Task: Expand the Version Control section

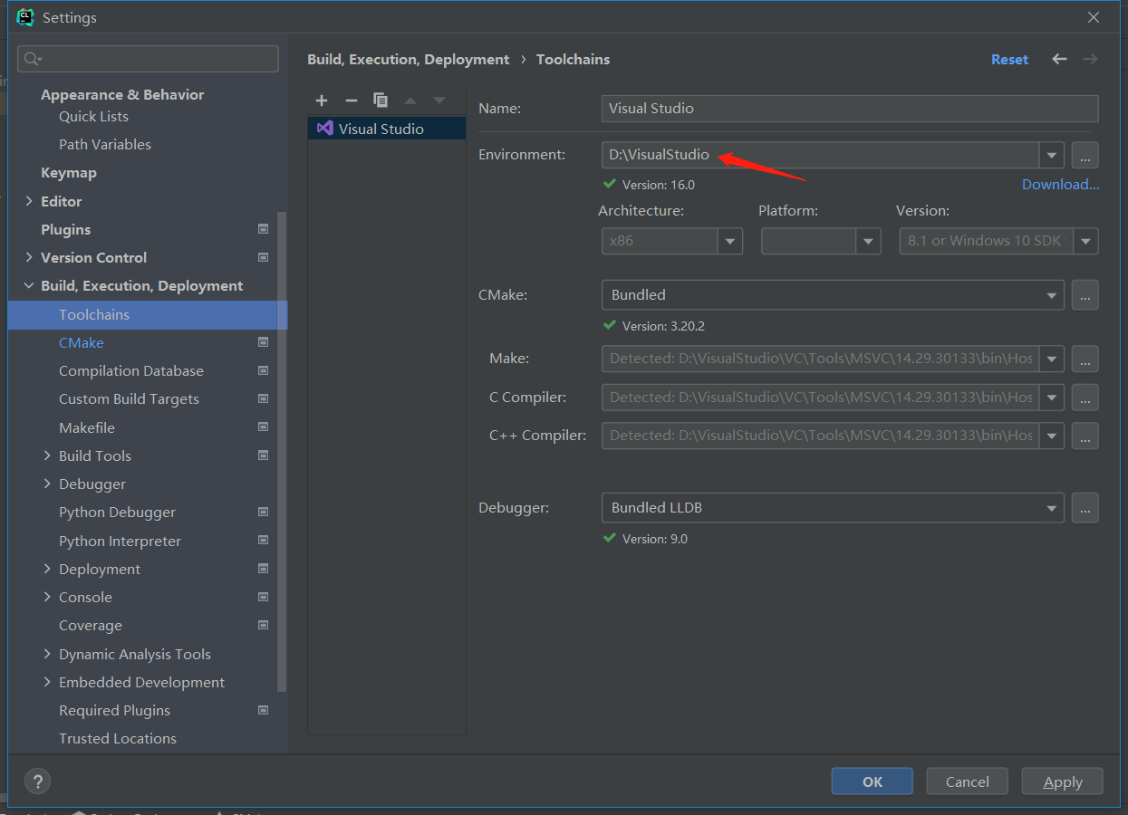Action: click(29, 257)
